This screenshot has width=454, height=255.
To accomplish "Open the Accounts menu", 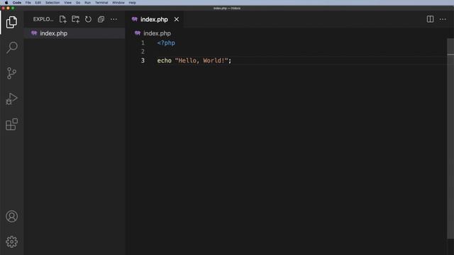I will click(11, 216).
